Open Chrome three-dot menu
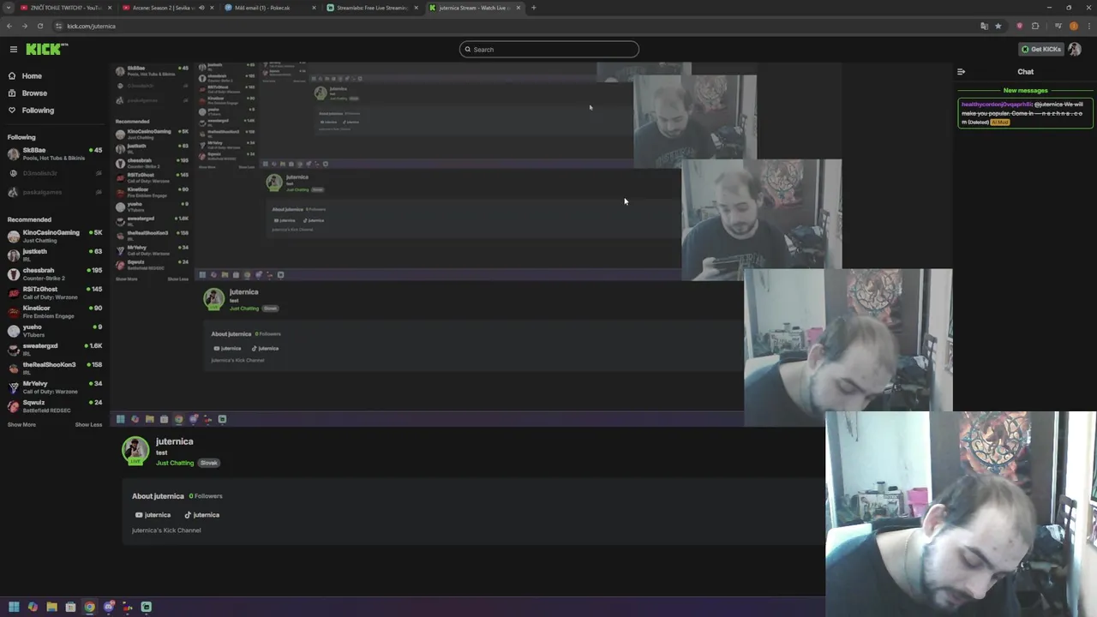 click(x=1088, y=26)
